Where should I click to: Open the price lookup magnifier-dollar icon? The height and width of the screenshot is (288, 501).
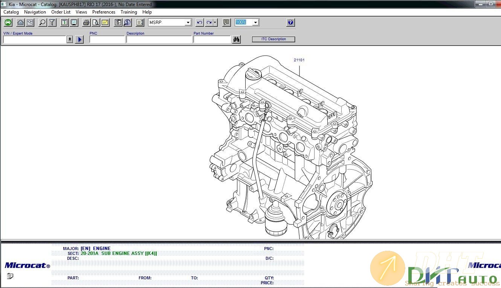[127, 23]
